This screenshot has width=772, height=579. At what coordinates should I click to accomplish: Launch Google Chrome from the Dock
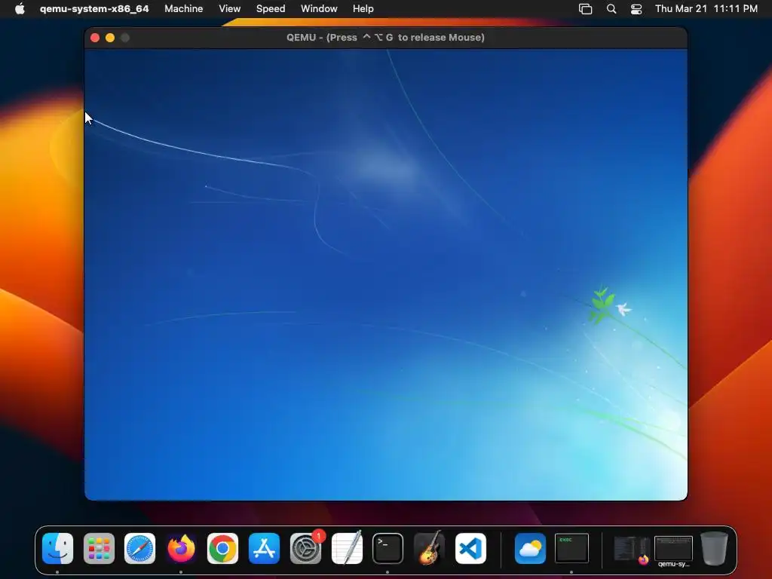pos(222,548)
